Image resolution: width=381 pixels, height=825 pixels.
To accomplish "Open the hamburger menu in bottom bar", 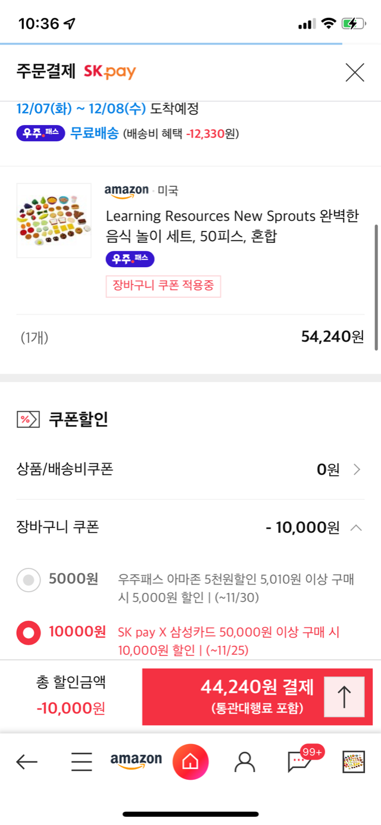I will pos(82,761).
